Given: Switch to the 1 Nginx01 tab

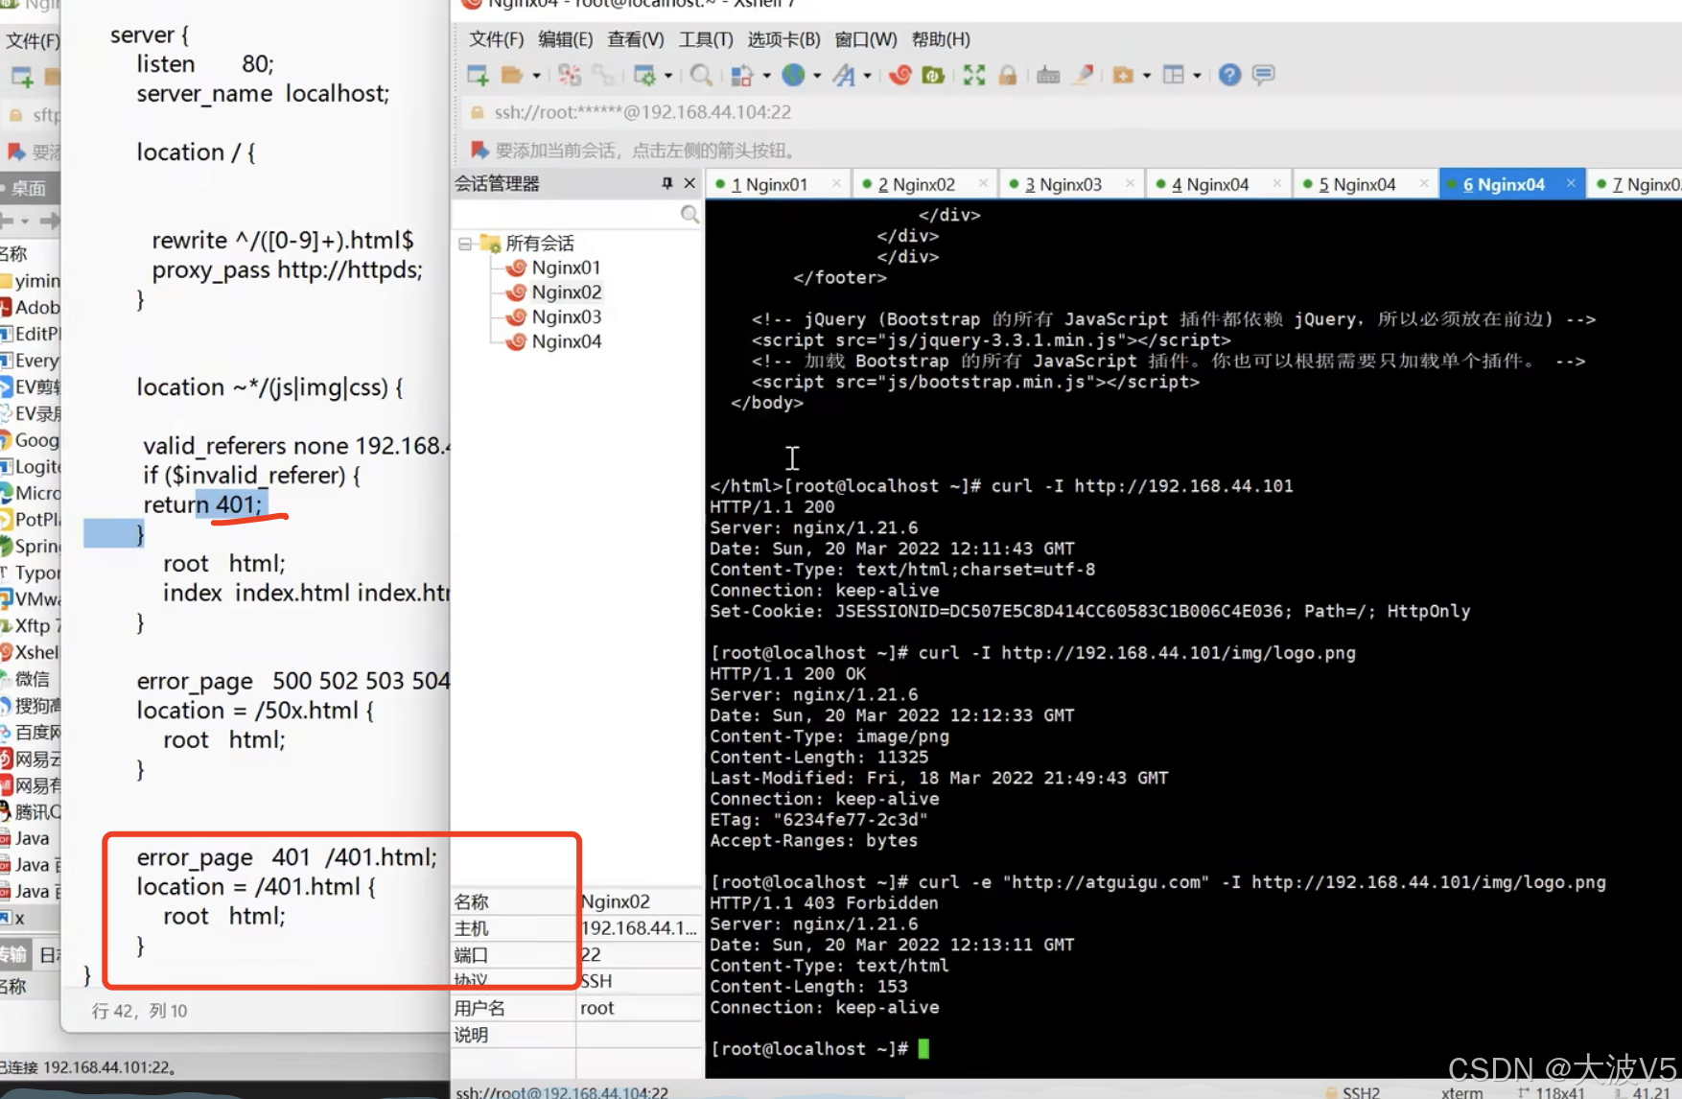Looking at the screenshot, I should 769,184.
